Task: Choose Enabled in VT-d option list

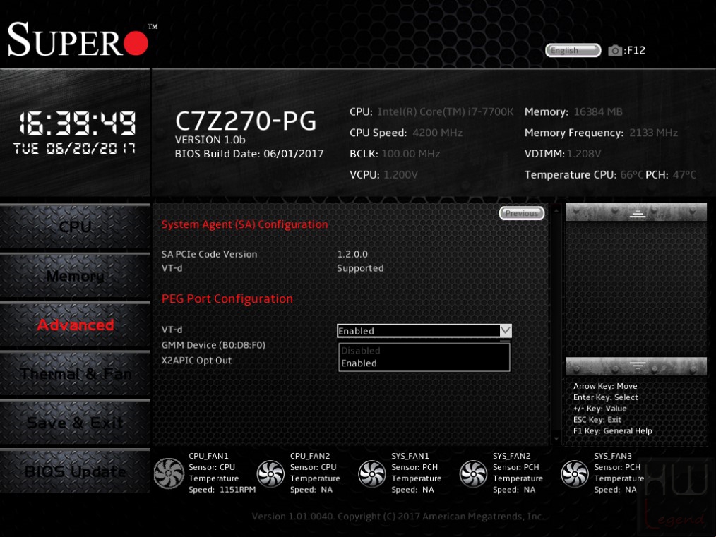Action: coord(424,363)
